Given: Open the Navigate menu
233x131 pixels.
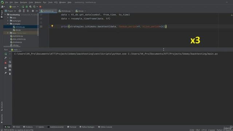Looking at the screenshot, I should click(x=23, y=3).
